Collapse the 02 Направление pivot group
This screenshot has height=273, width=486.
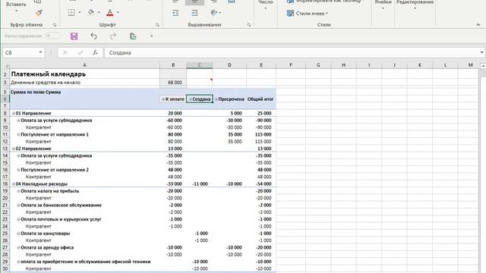click(14, 149)
